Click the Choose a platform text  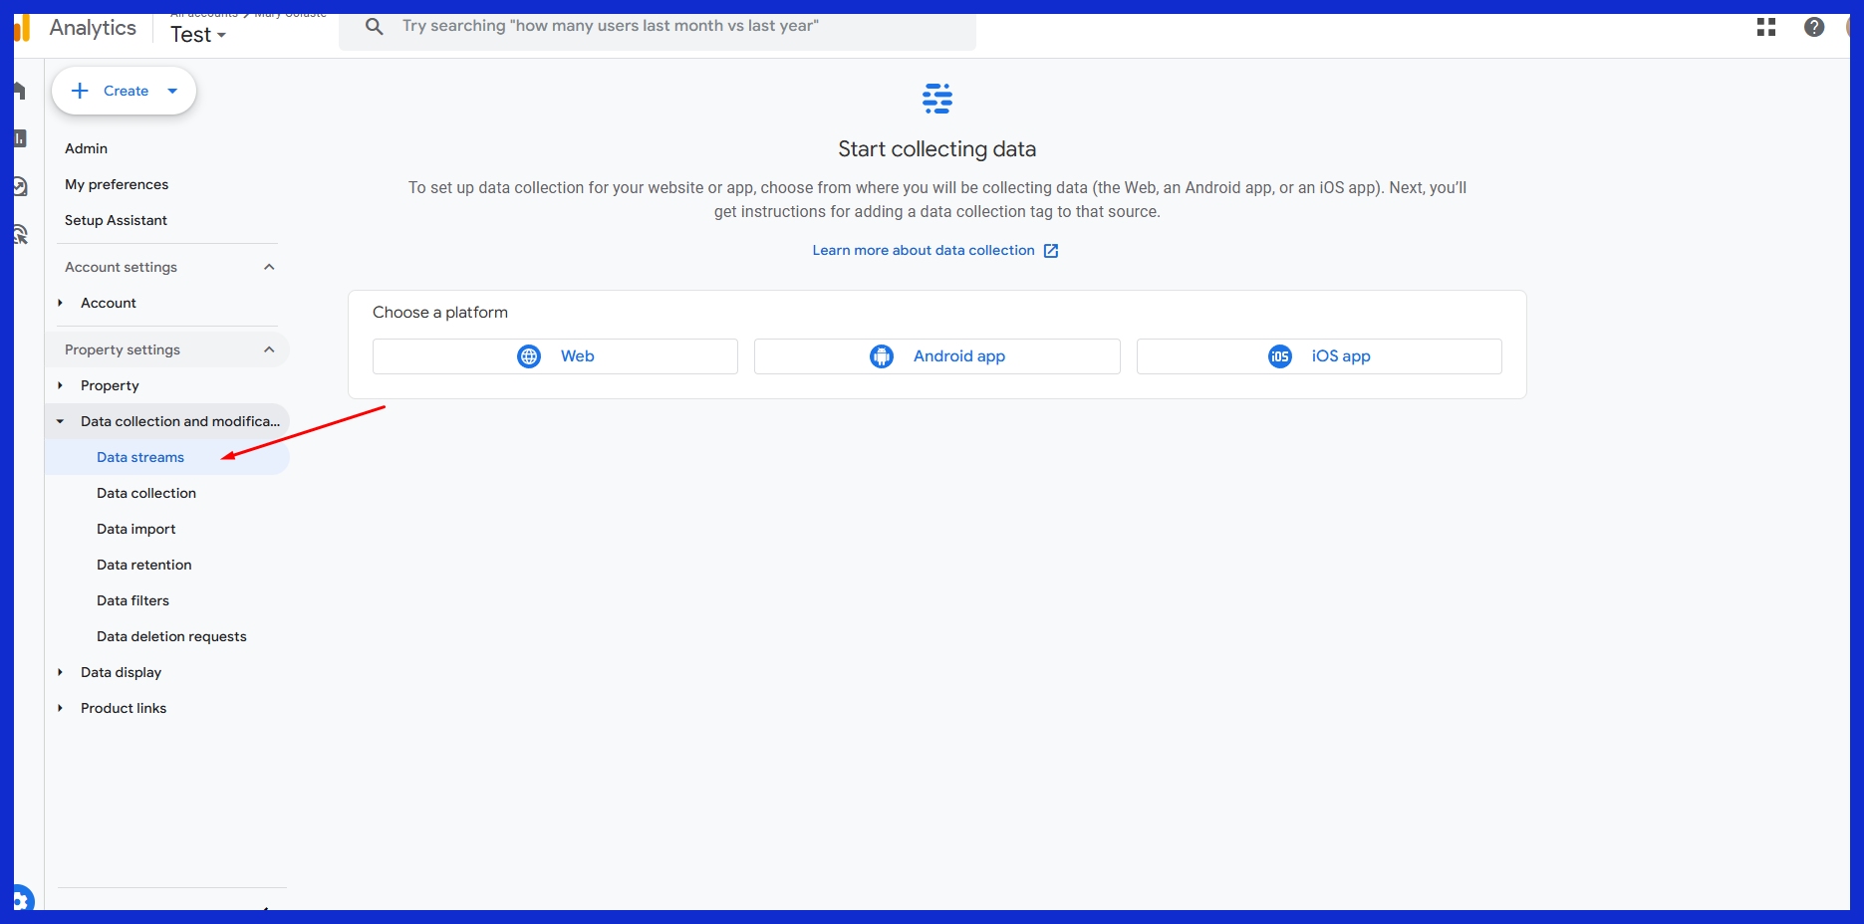(x=440, y=313)
